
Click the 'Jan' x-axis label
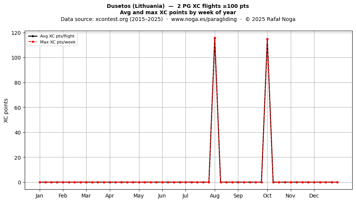39,196
